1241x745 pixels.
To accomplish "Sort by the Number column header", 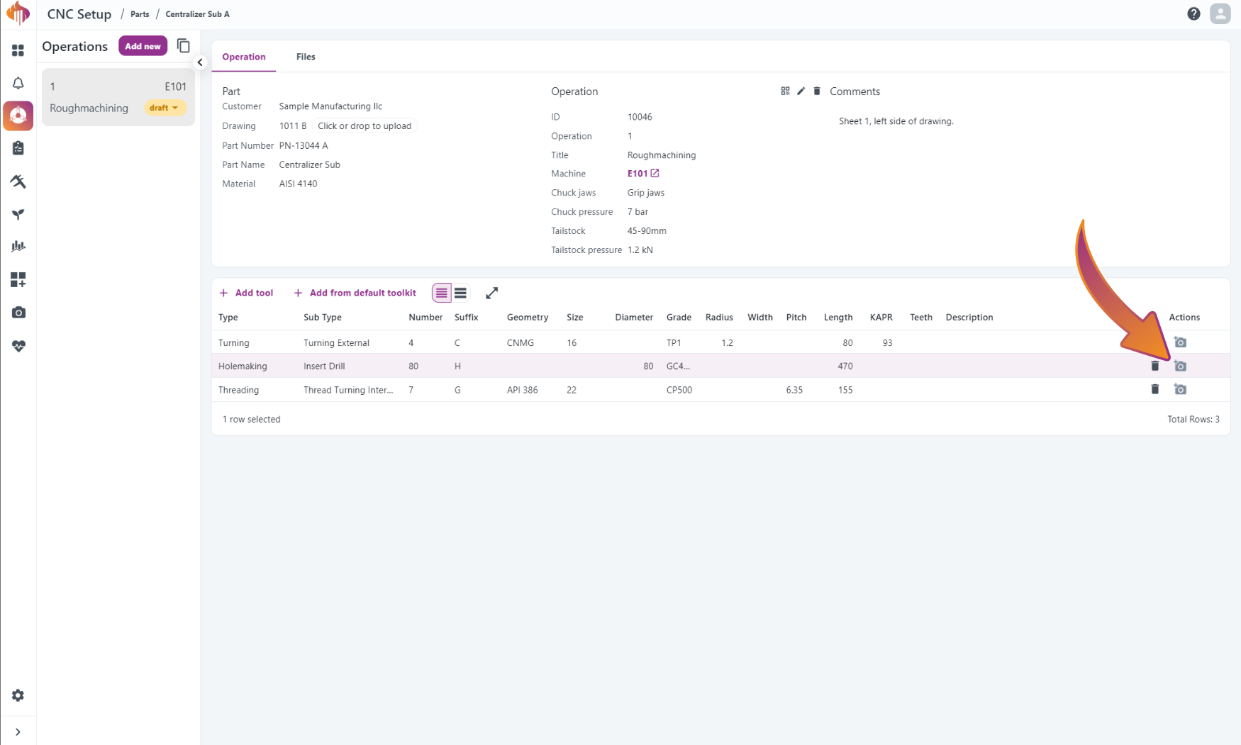I will tap(425, 317).
